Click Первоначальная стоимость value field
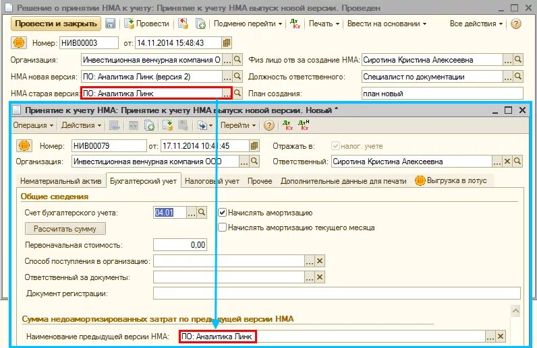This screenshot has height=348, width=537. [180, 245]
